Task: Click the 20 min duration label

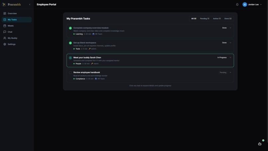Action: click(x=87, y=34)
